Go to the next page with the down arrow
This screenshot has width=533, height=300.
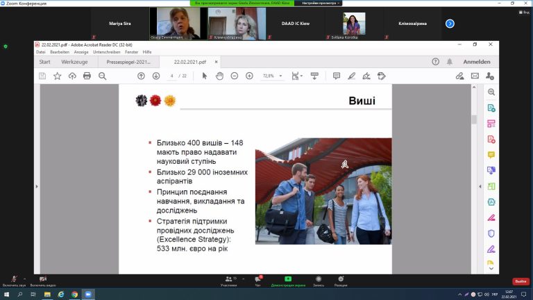tap(156, 76)
